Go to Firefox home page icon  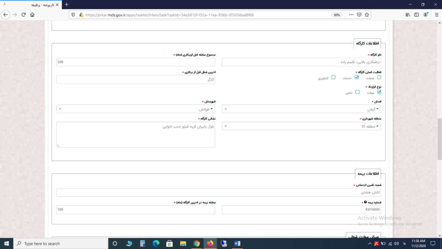point(32,15)
